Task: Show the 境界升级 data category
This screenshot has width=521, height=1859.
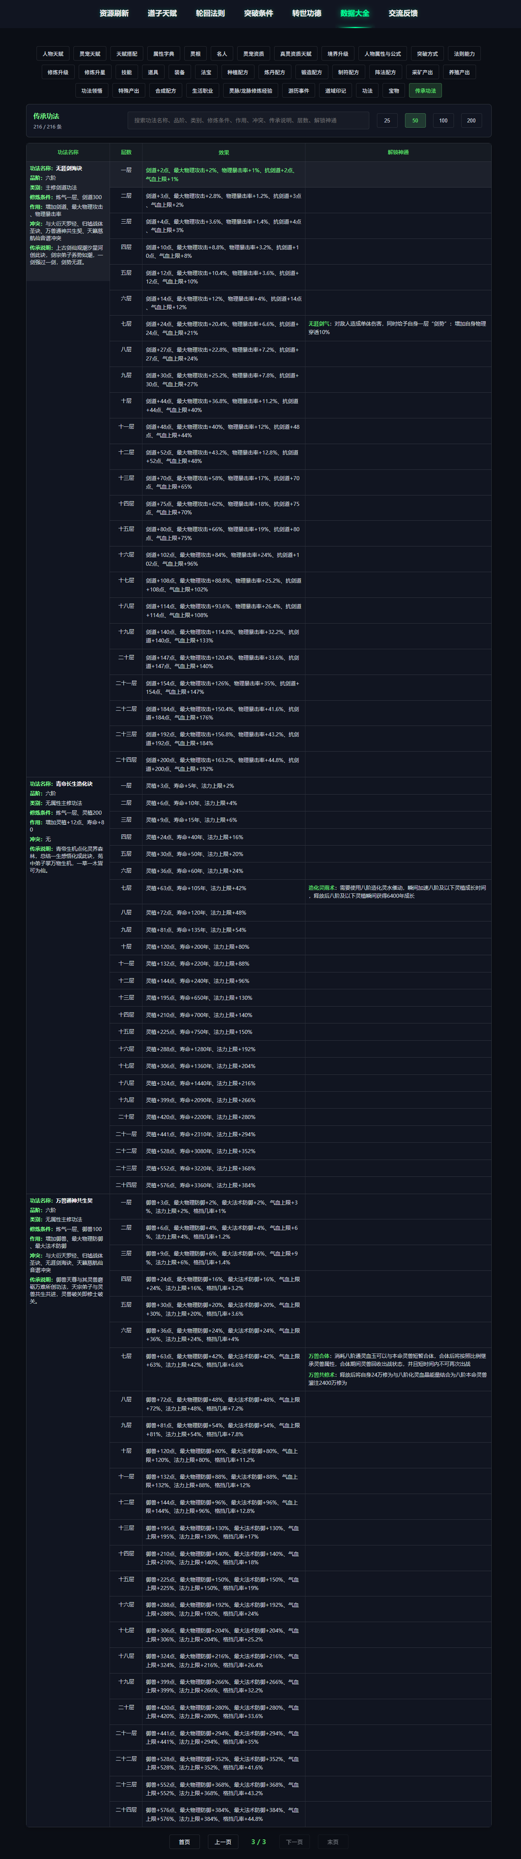Action: tap(338, 53)
